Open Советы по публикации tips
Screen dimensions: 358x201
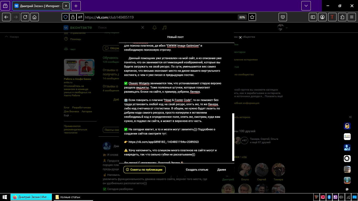point(144,170)
